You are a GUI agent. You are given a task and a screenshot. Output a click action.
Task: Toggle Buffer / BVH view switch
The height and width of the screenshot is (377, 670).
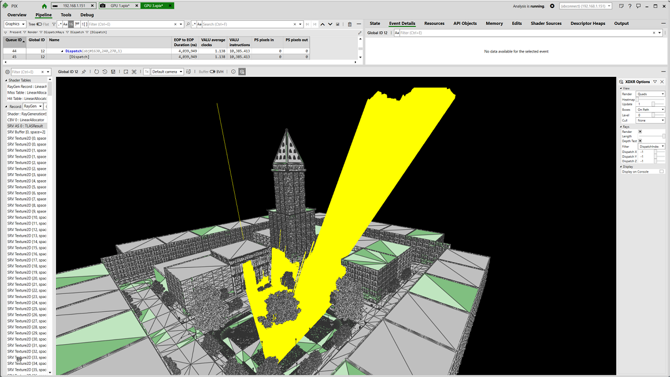point(212,72)
